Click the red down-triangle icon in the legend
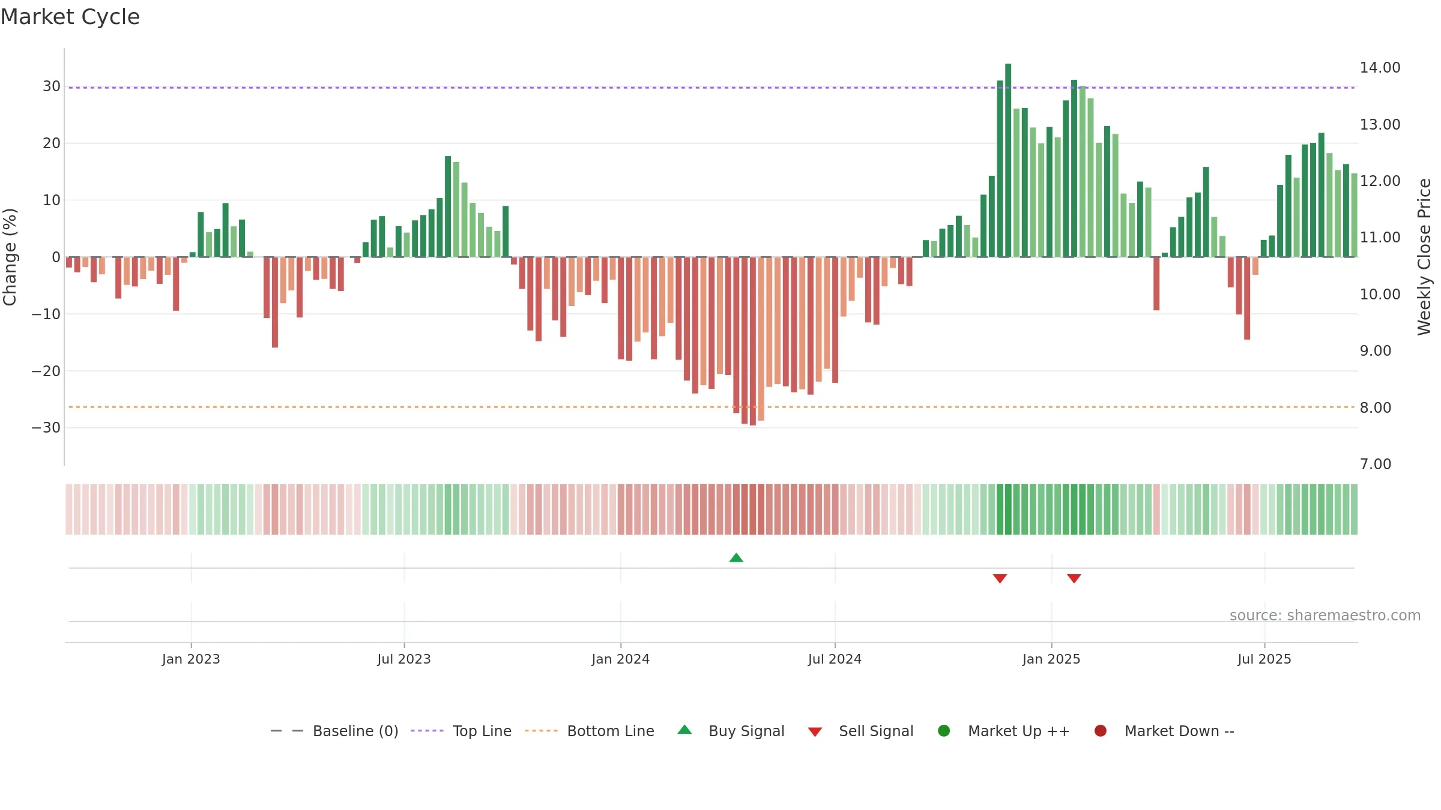The image size is (1441, 810). 815,732
